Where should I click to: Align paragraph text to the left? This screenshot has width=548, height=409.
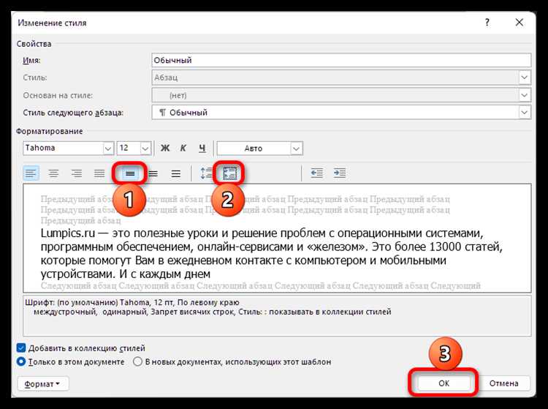coord(31,173)
